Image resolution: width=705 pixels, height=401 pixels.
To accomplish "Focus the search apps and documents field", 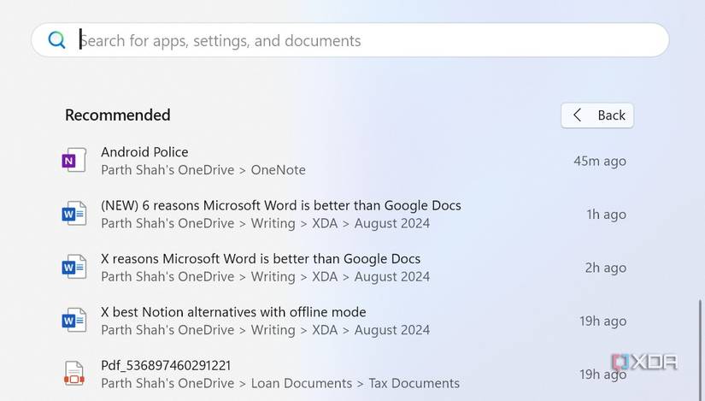I will click(350, 40).
